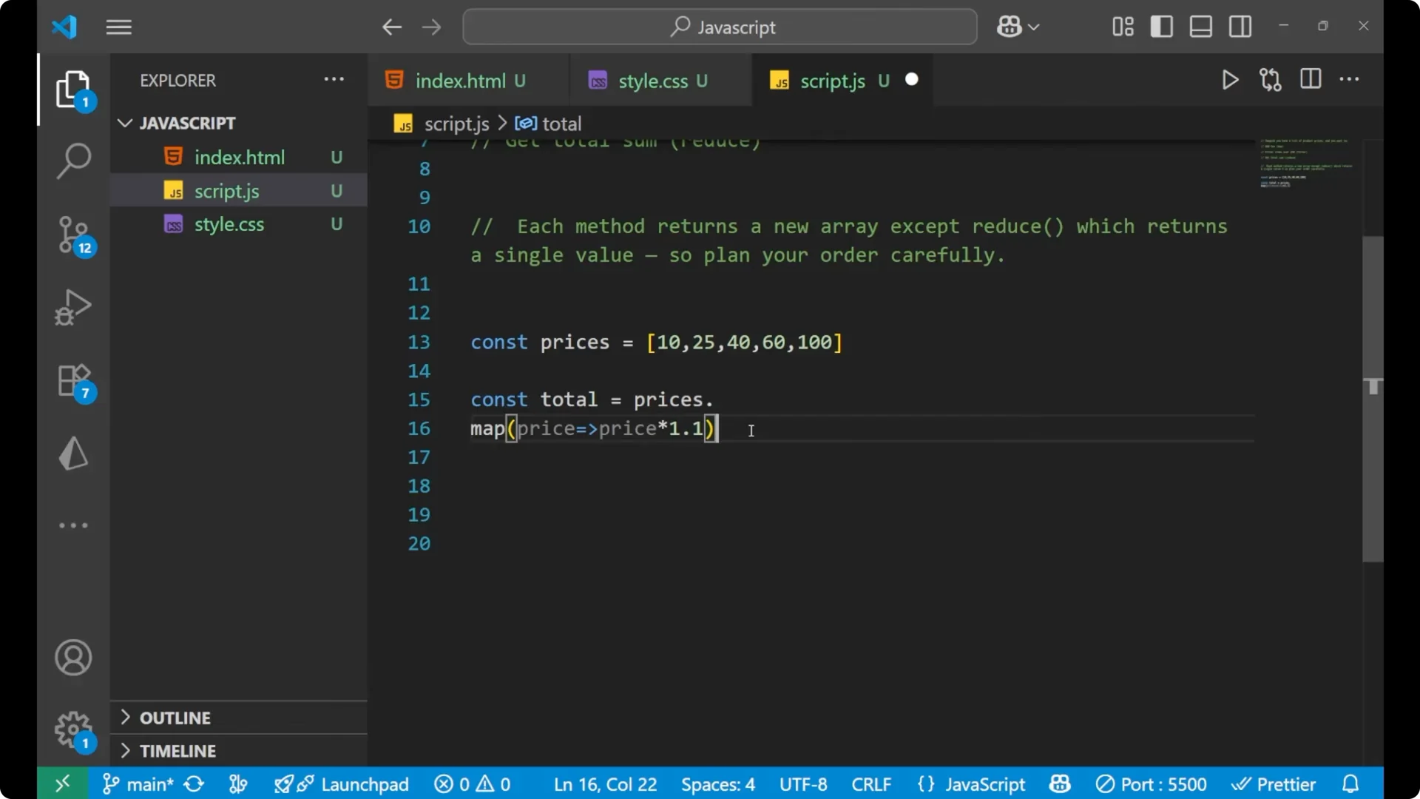Open the Explorer view in the Activity Bar
This screenshot has height=799, width=1420.
tap(74, 89)
